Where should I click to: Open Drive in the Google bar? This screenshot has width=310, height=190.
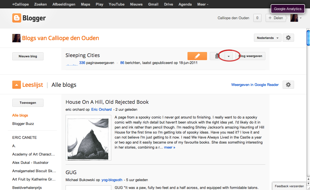click(x=169, y=4)
